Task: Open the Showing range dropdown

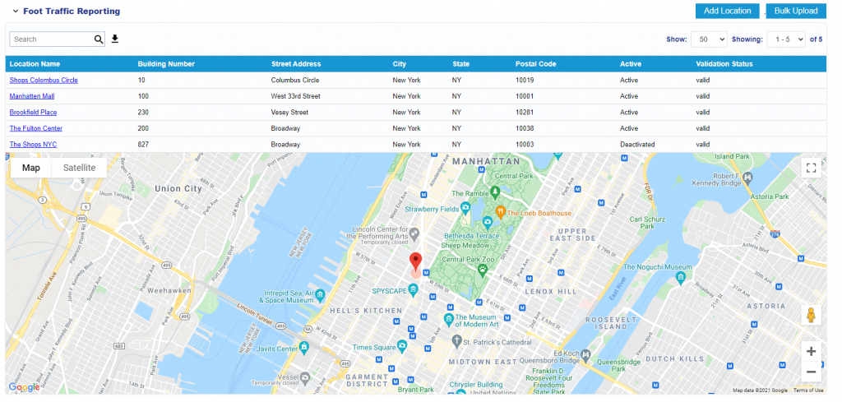Action: 786,39
